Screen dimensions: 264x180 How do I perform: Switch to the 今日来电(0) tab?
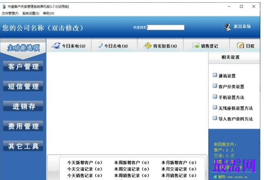[x=69, y=45]
